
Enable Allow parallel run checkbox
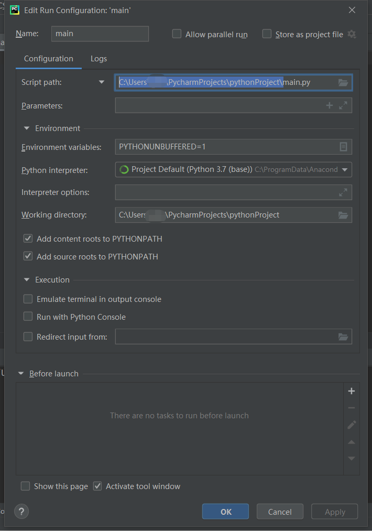[177, 34]
